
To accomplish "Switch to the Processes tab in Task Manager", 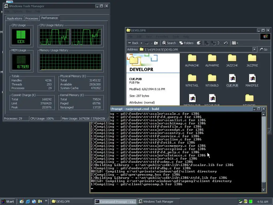I will point(32,18).
